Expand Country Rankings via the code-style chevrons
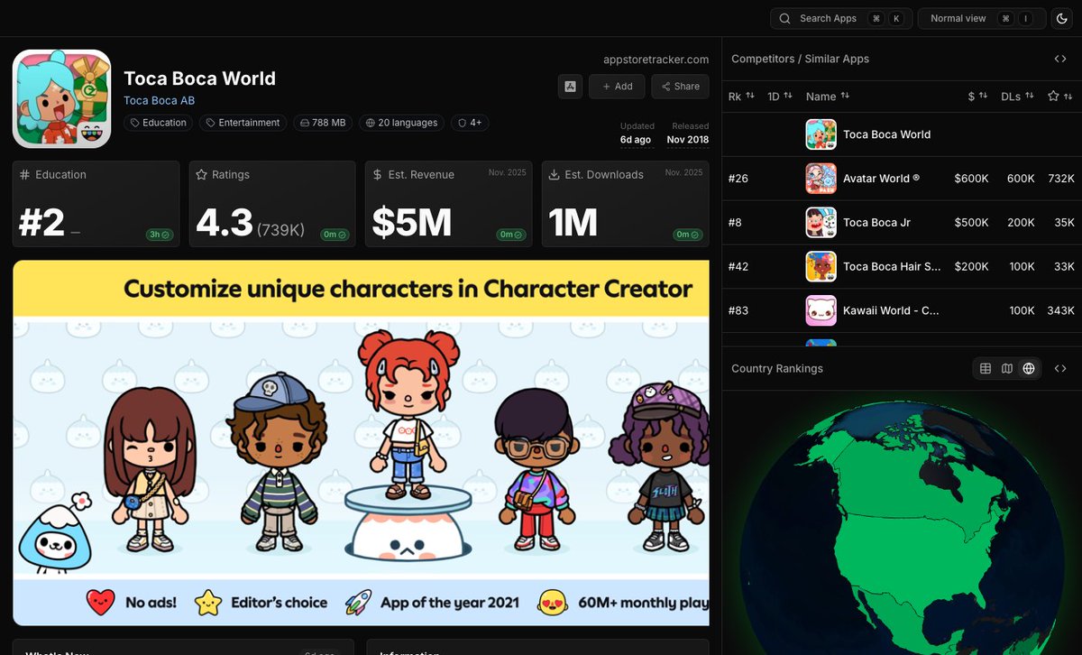The height and width of the screenshot is (655, 1082). click(1060, 368)
